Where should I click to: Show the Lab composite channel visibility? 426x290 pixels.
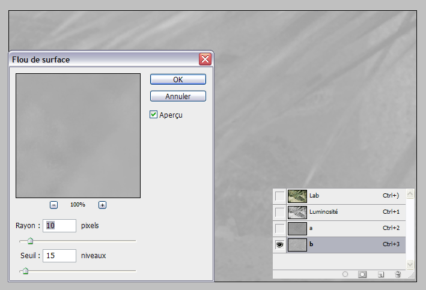pos(279,196)
